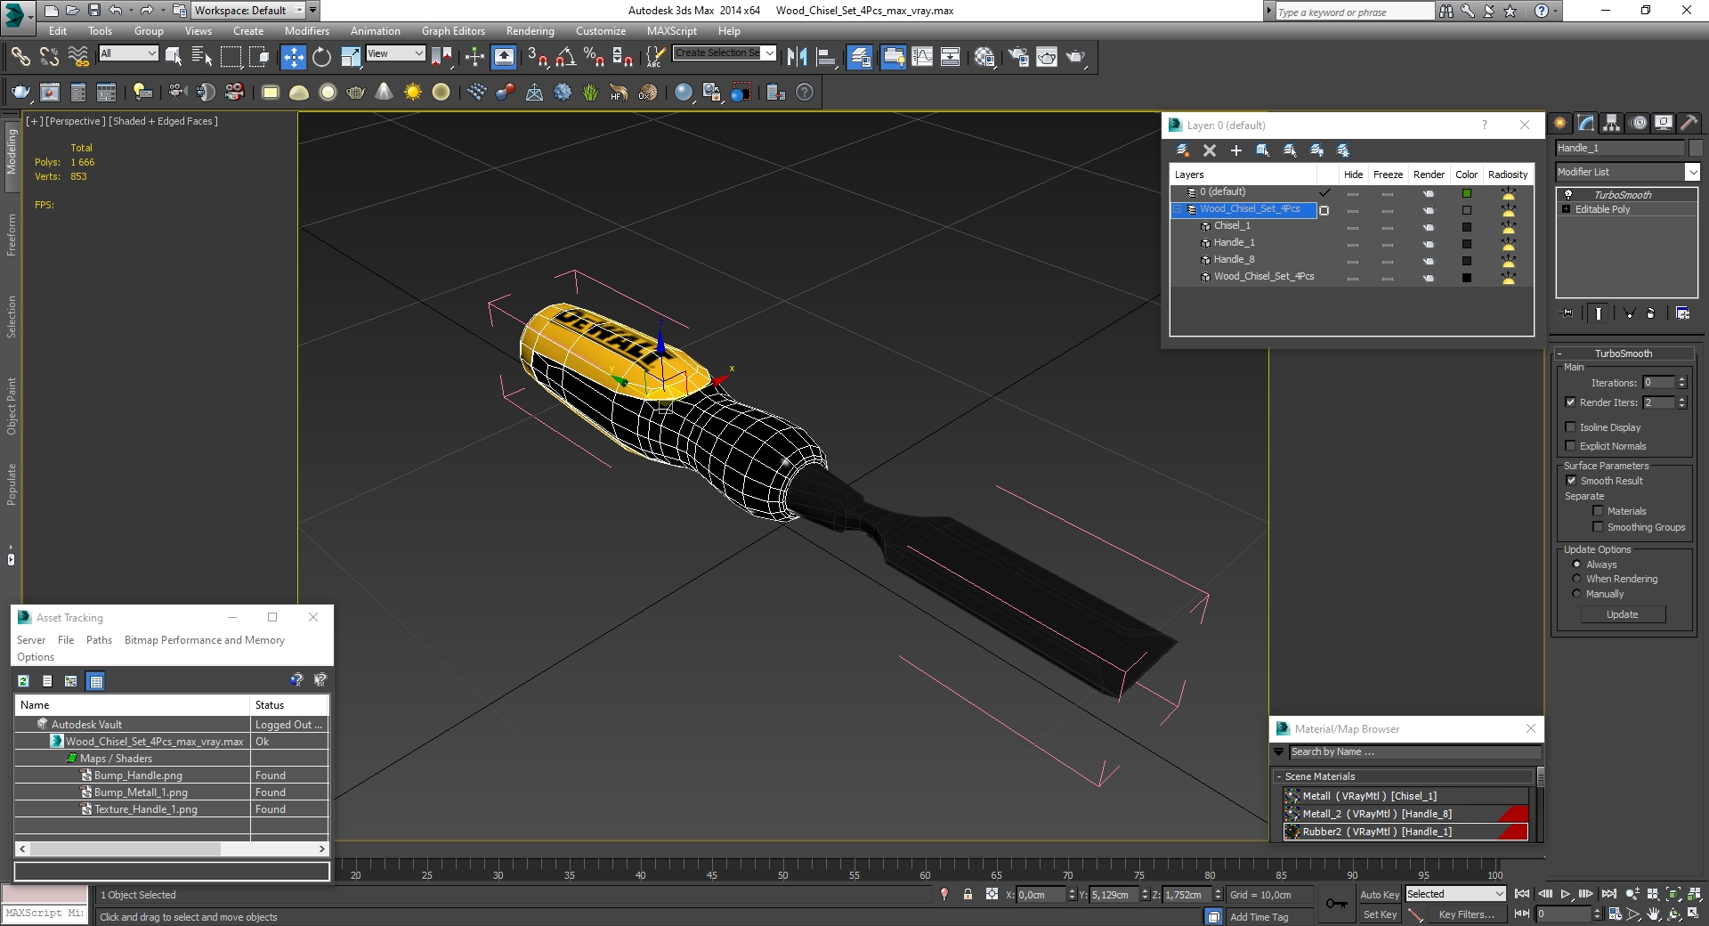
Task: Click Search by Name field in Material Browser
Action: pyautogui.click(x=1414, y=752)
